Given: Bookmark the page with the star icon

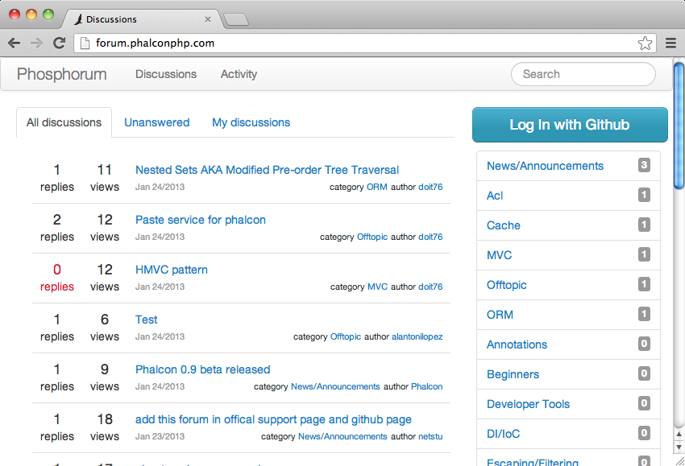Looking at the screenshot, I should click(x=645, y=43).
